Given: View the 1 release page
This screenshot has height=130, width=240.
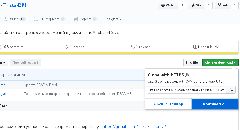Looking at the screenshot, I should point(141,47).
